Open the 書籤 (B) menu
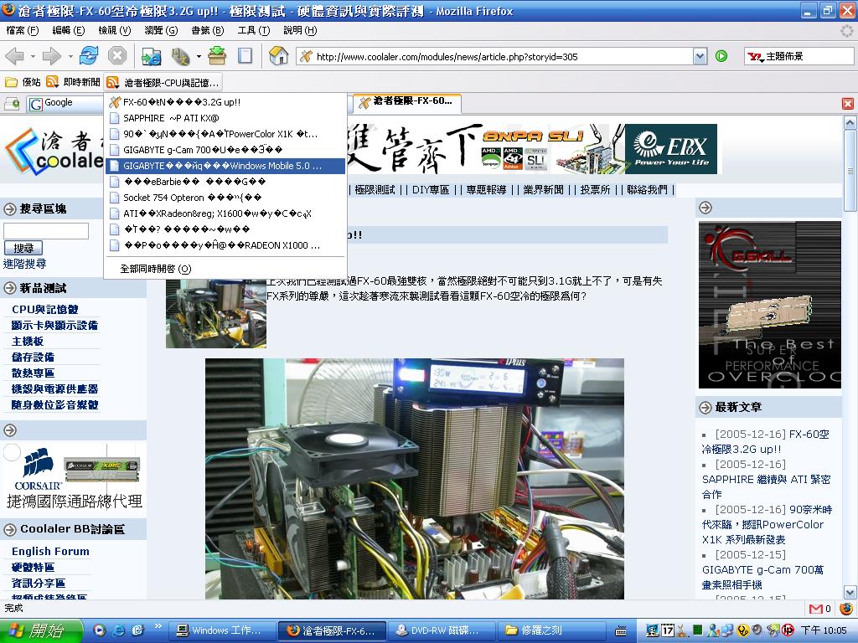858x643 pixels. click(x=207, y=30)
